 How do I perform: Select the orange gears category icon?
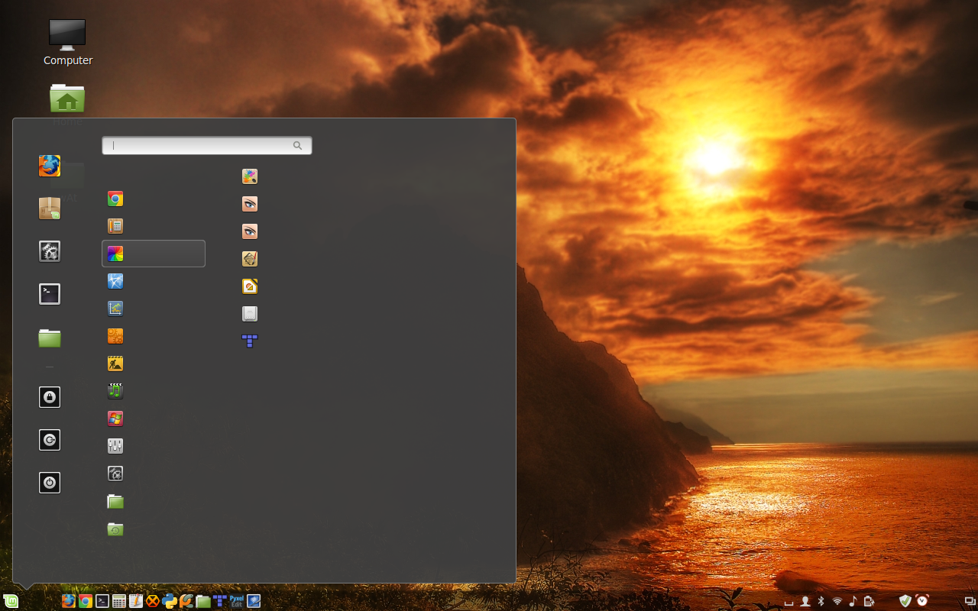coord(115,336)
